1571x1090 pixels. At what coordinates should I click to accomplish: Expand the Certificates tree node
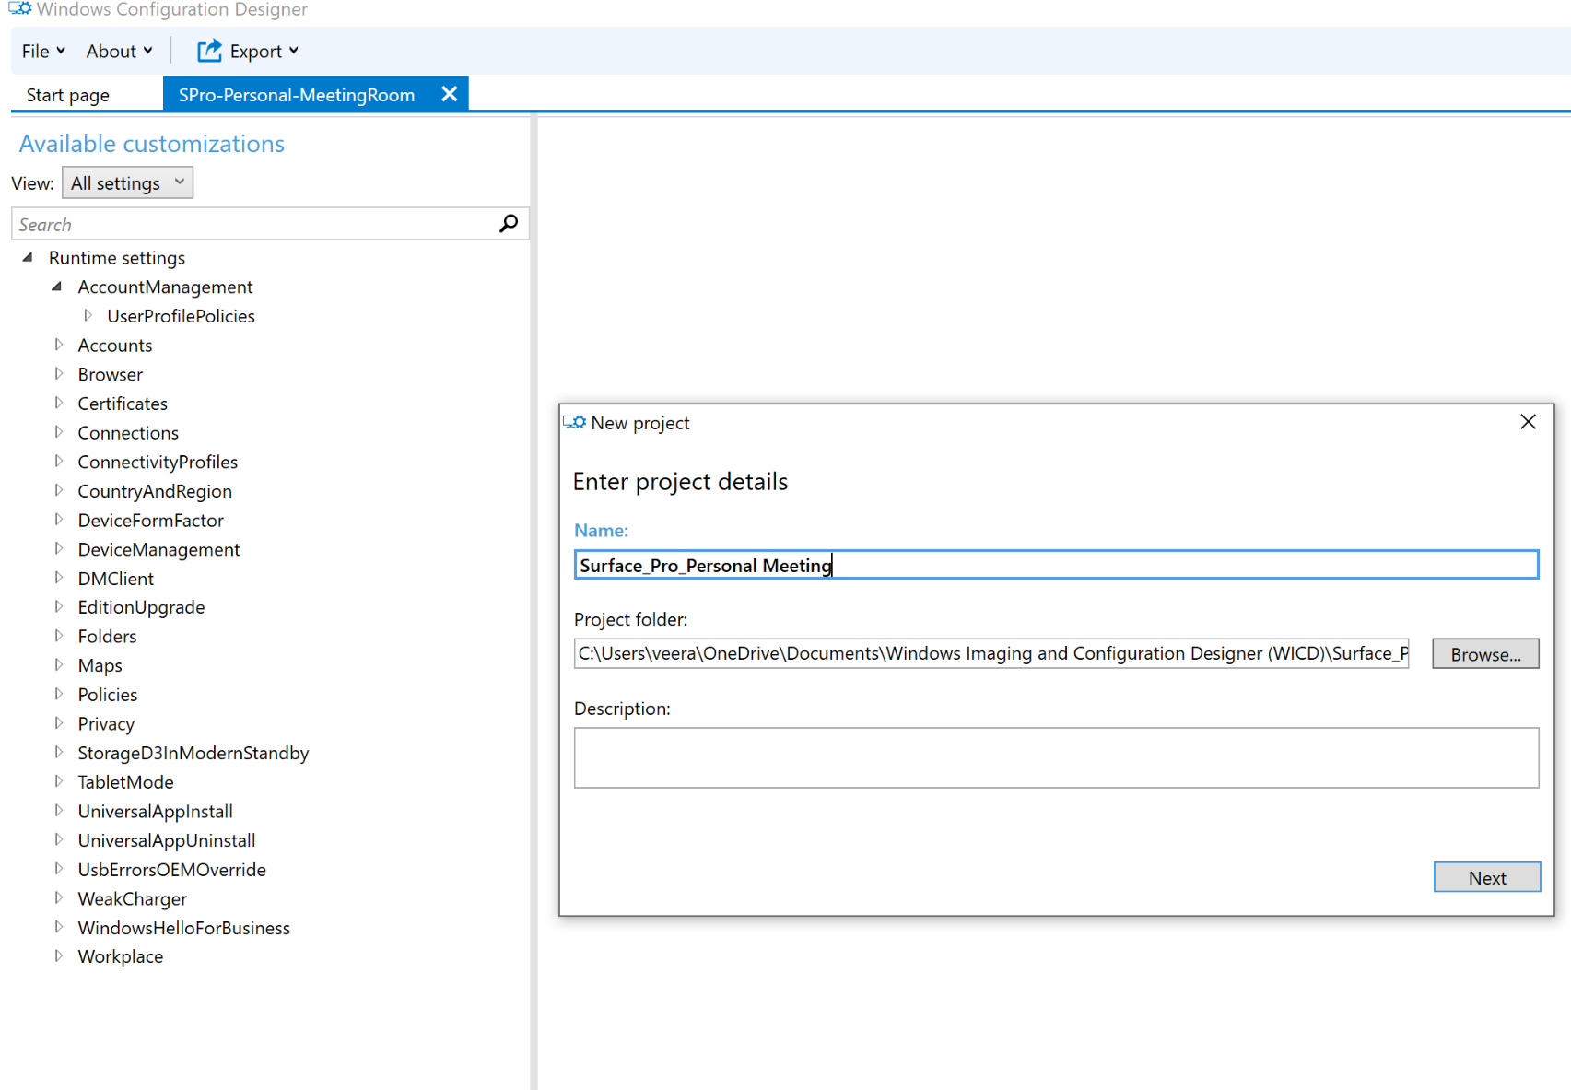[59, 403]
